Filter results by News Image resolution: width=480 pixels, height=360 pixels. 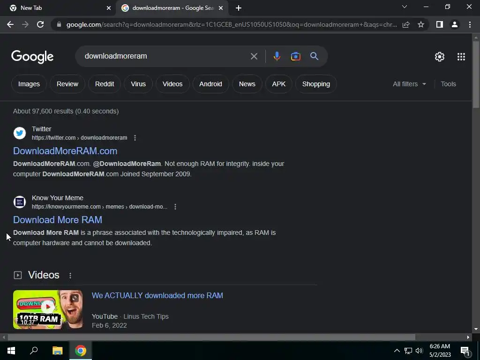[247, 84]
